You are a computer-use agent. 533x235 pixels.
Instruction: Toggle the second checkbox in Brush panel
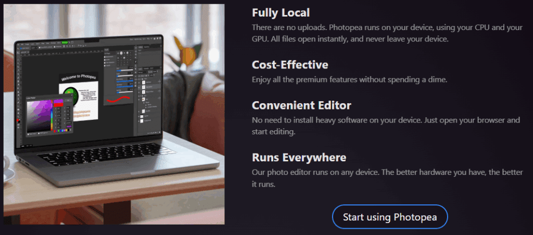pyautogui.click(x=105, y=60)
